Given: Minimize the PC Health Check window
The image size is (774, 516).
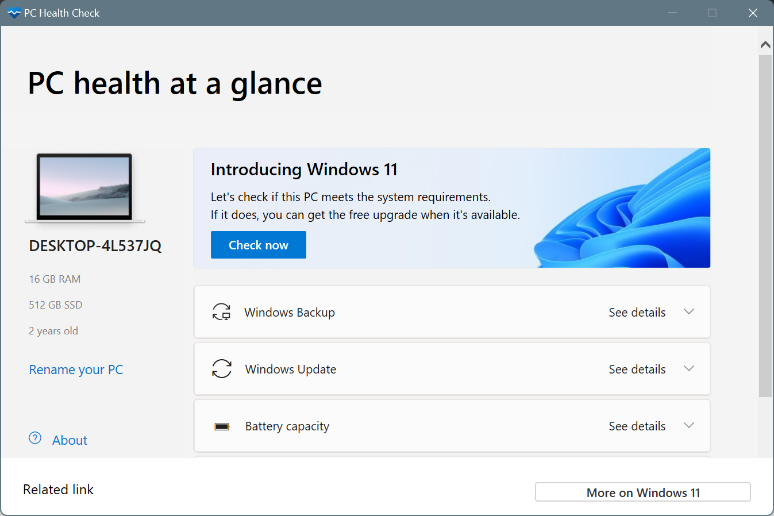Looking at the screenshot, I should point(672,13).
